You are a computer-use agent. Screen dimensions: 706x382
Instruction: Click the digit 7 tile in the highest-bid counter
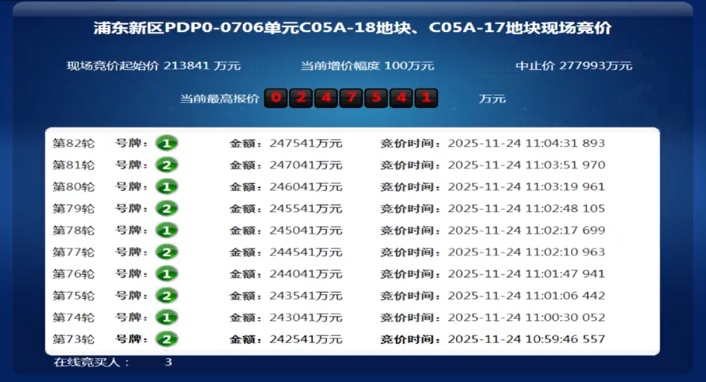(x=351, y=99)
